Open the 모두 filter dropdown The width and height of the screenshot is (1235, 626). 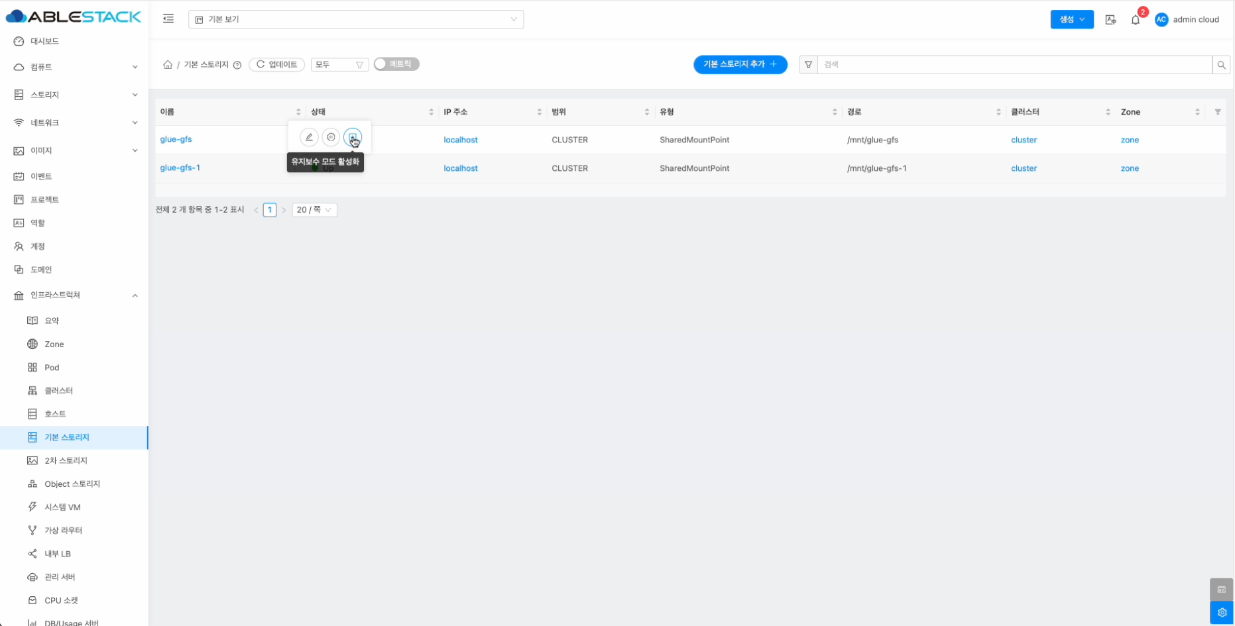(339, 65)
